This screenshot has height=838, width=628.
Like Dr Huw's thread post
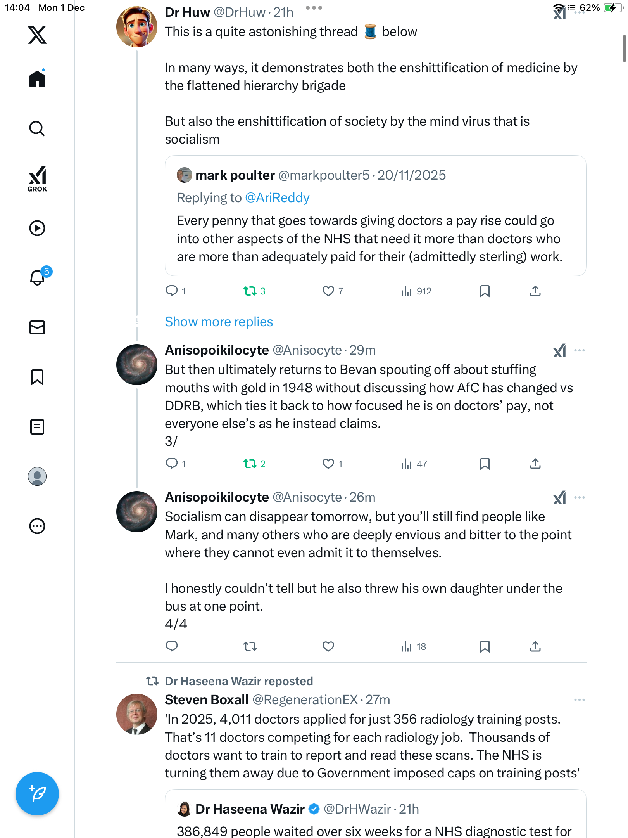point(328,291)
